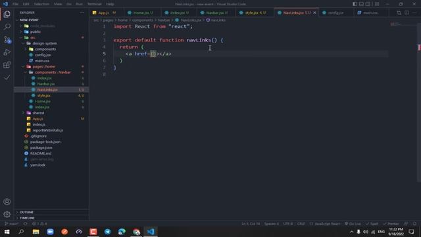The height and width of the screenshot is (237, 421).
Task: Change UTF-8 file encoding
Action: pos(288,224)
